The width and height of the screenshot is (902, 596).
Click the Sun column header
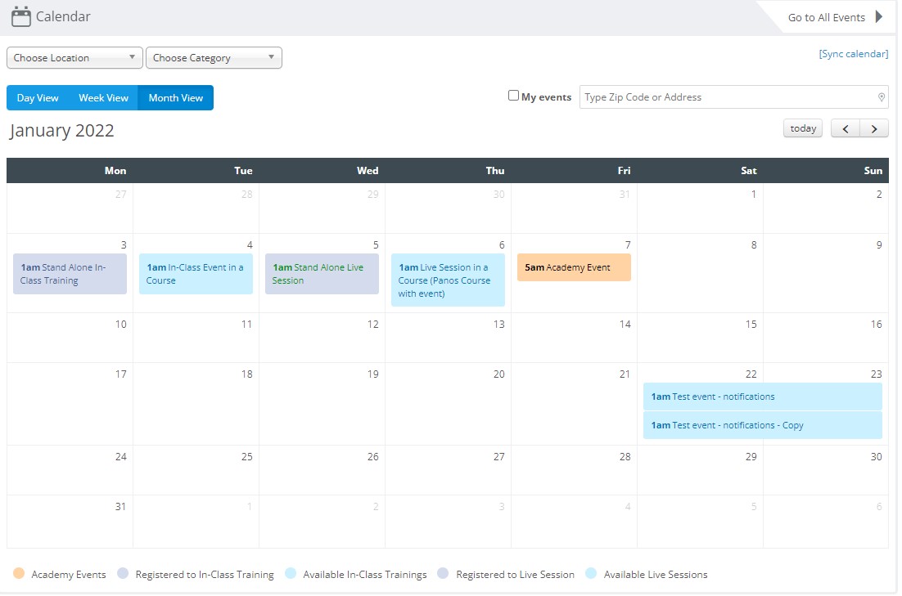point(873,171)
